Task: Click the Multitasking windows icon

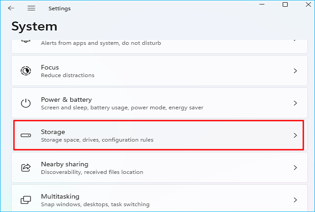Action: point(26,199)
